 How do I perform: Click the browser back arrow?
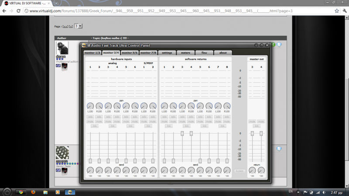click(x=4, y=11)
